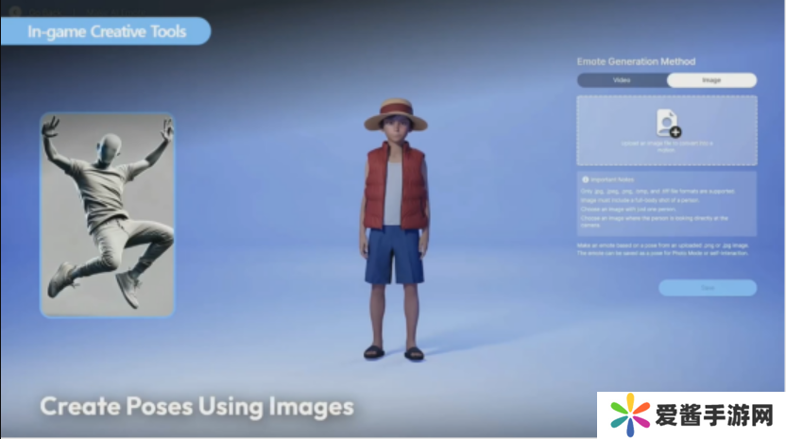Click the character's black sandals
This screenshot has width=786, height=439.
point(395,353)
